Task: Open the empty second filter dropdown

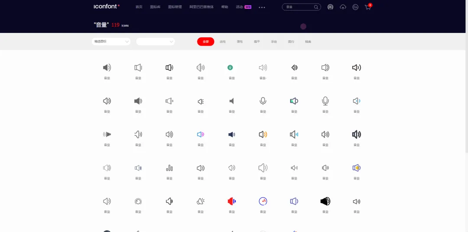Action: 156,42
